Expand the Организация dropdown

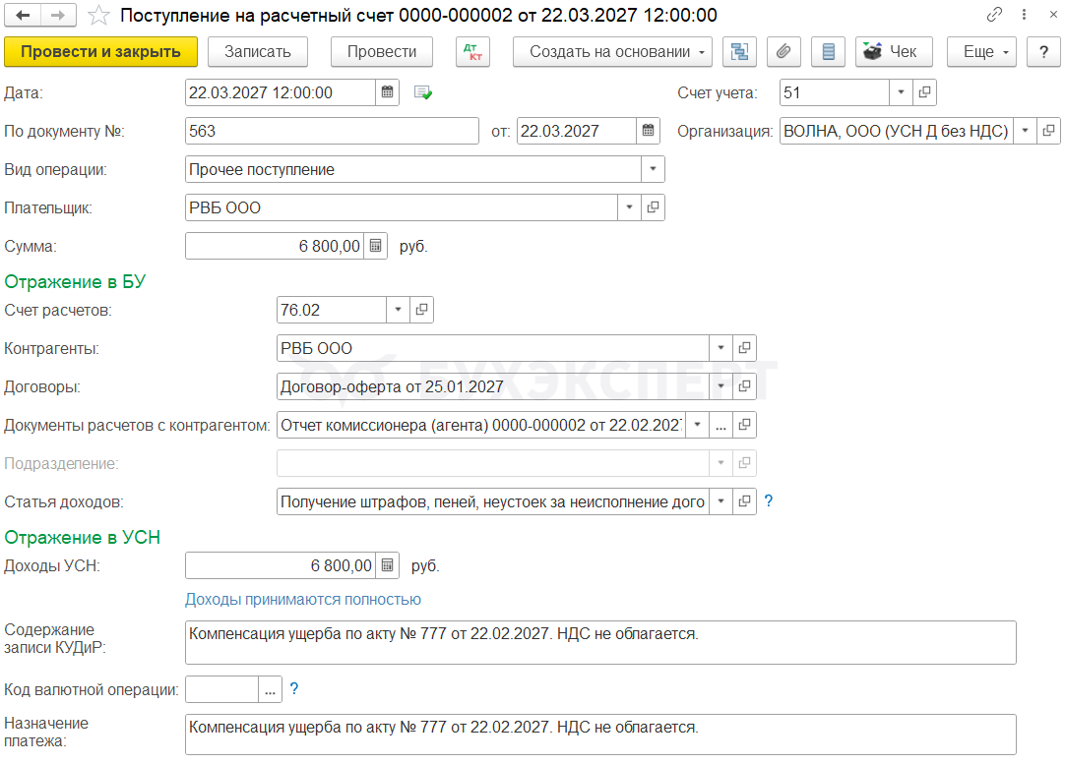[1025, 131]
